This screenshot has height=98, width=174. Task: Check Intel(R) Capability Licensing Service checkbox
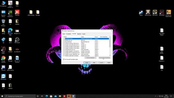(x=64, y=51)
